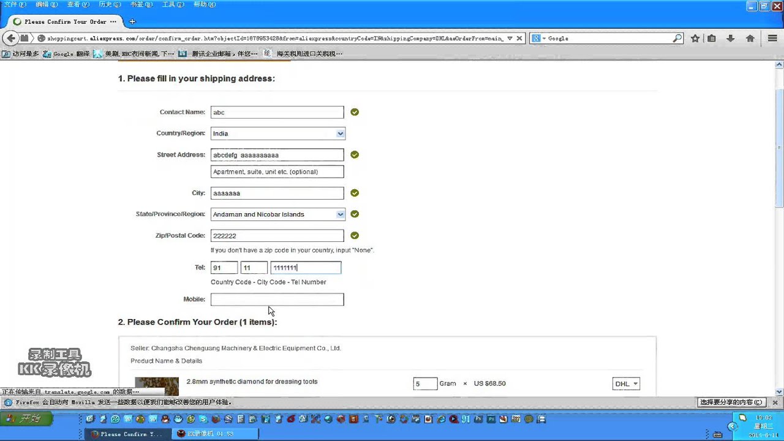
Task: Open the Firefox hamburger menu
Action: [772, 38]
